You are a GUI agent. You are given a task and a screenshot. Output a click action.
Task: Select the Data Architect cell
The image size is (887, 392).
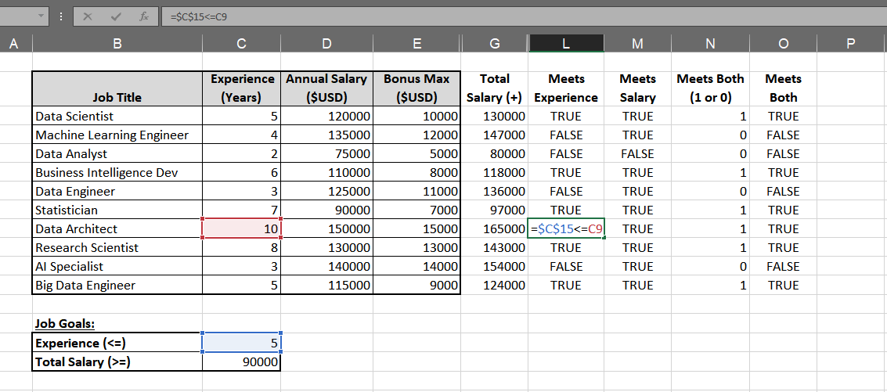pos(117,228)
